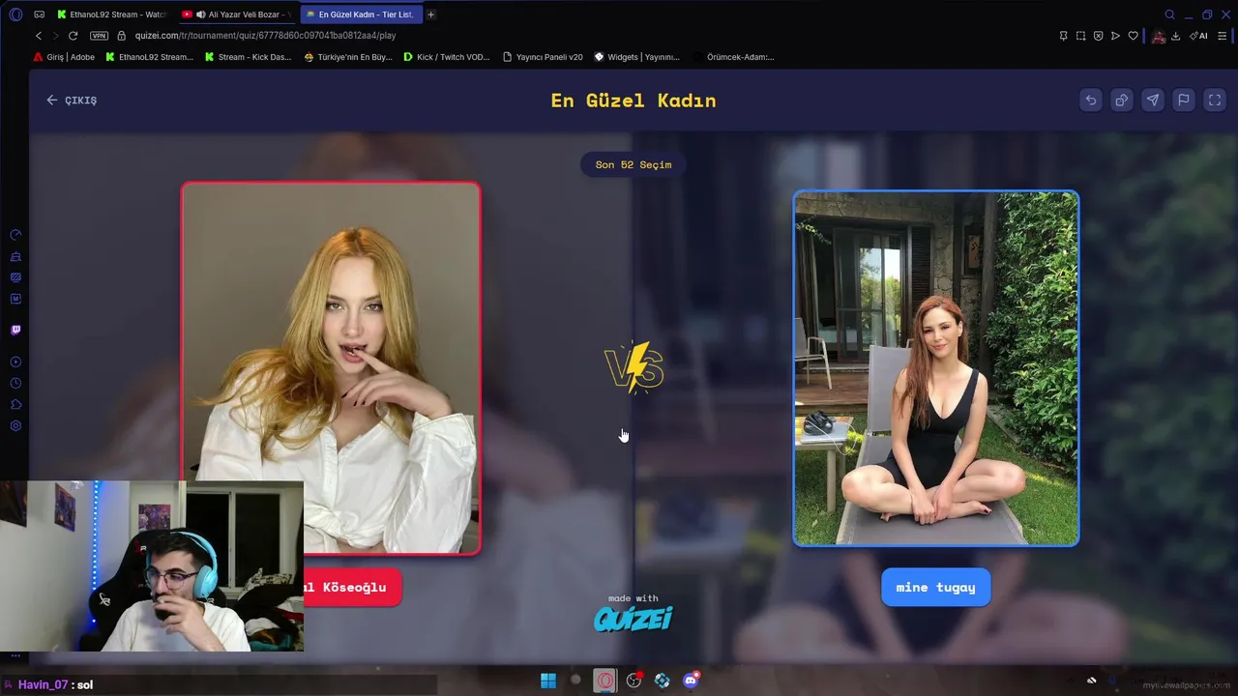Viewport: 1238px width, 696px height.
Task: Open the browser profile avatar icon
Action: (1158, 36)
